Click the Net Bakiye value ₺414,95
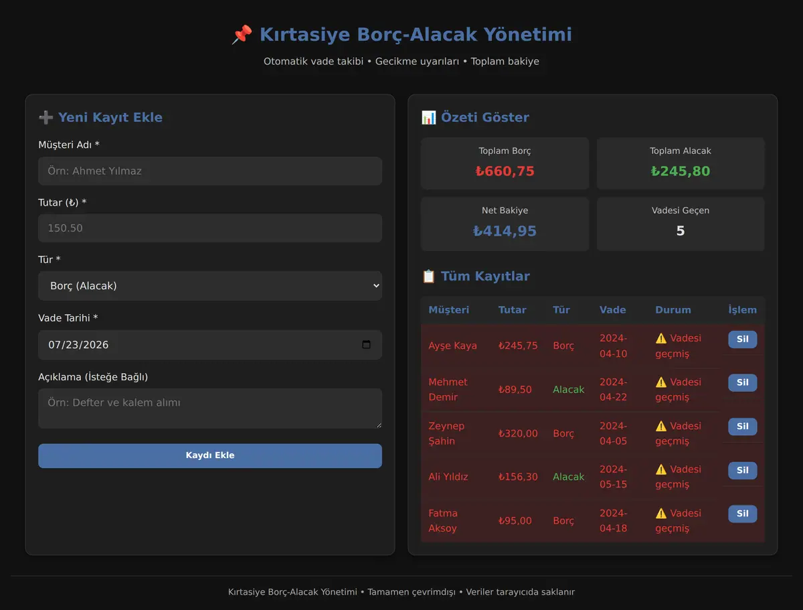Viewport: 803px width, 610px height. (505, 231)
